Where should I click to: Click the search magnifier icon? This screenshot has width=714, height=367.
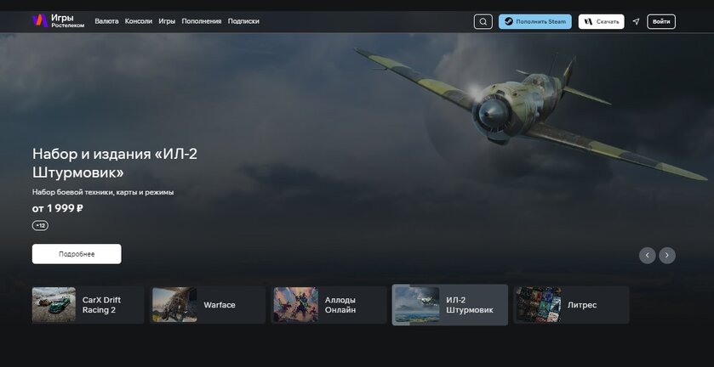(x=483, y=21)
